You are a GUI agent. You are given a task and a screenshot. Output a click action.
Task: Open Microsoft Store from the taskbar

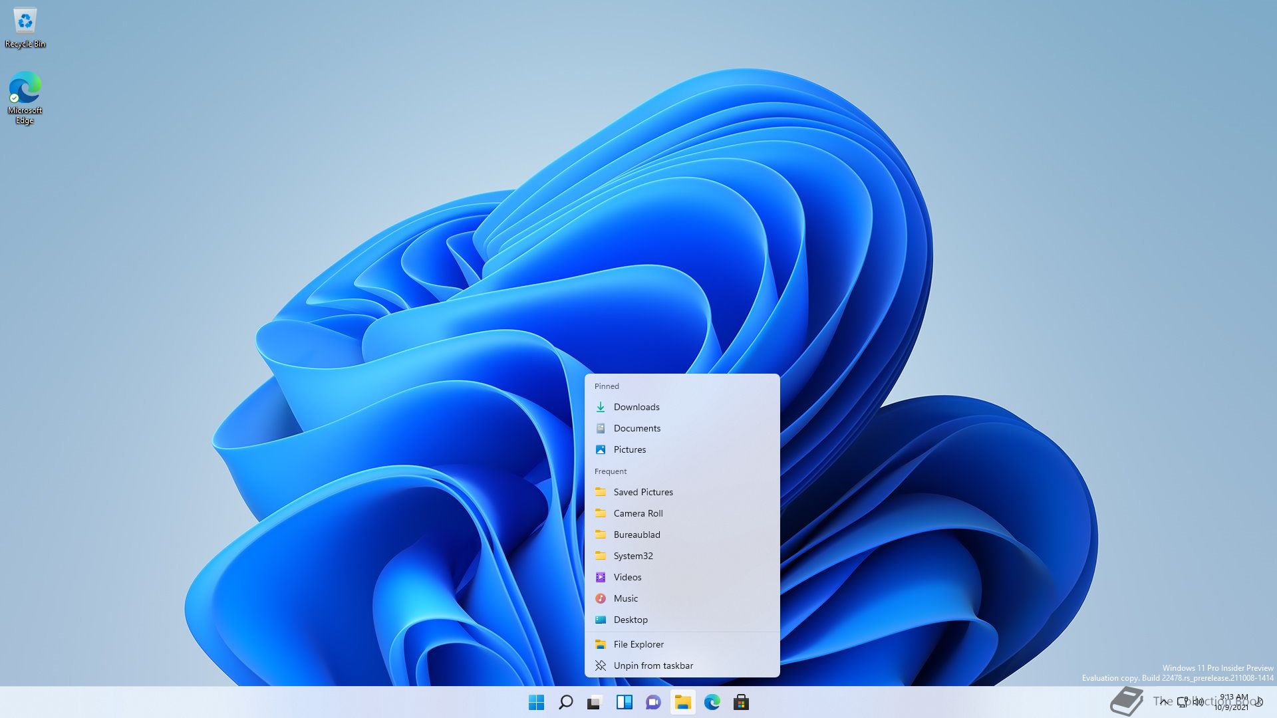[x=741, y=702]
